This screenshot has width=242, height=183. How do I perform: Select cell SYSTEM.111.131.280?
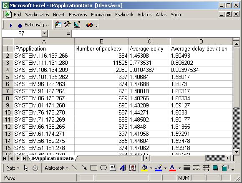point(44,63)
